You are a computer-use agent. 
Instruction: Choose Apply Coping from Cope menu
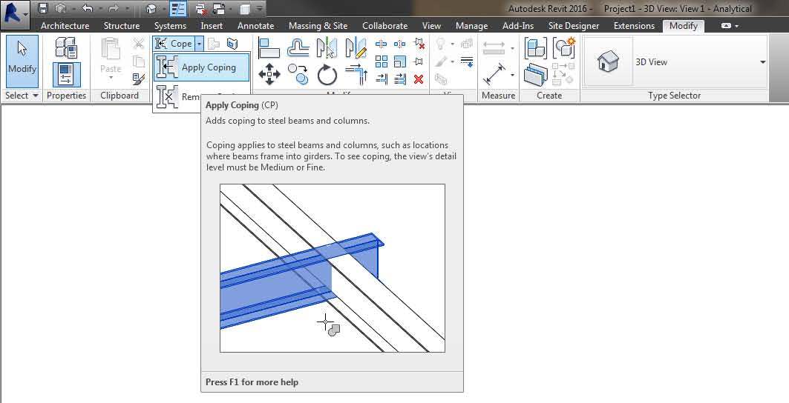[201, 67]
